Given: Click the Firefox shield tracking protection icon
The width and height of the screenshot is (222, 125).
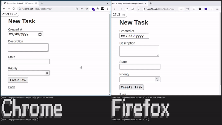Looking at the screenshot, I should [x=139, y=9].
